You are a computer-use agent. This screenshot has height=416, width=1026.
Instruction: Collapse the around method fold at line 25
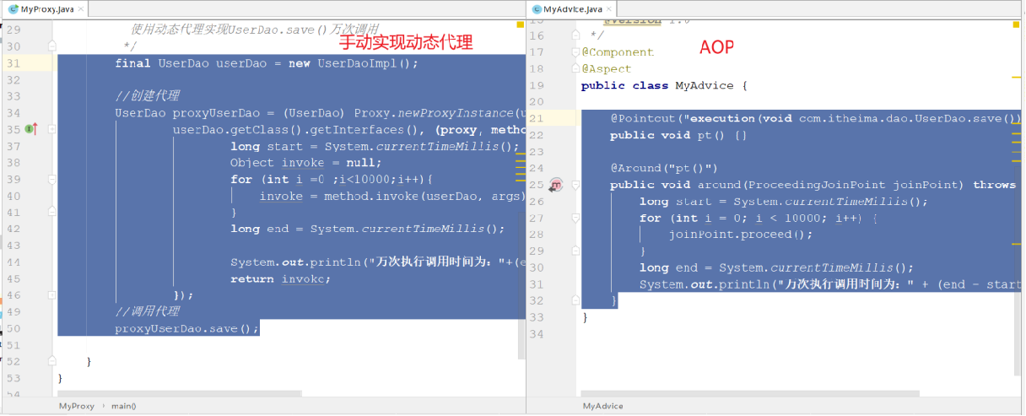[575, 185]
